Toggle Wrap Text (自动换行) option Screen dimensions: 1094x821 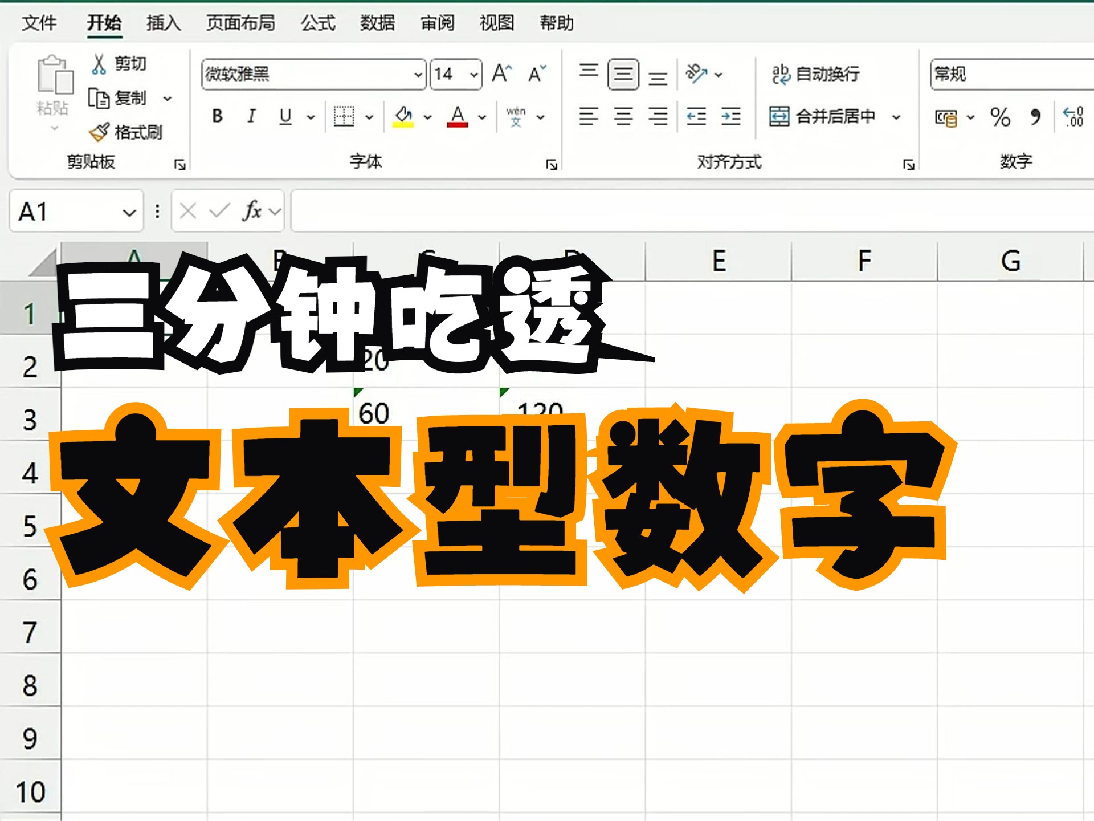pyautogui.click(x=815, y=74)
